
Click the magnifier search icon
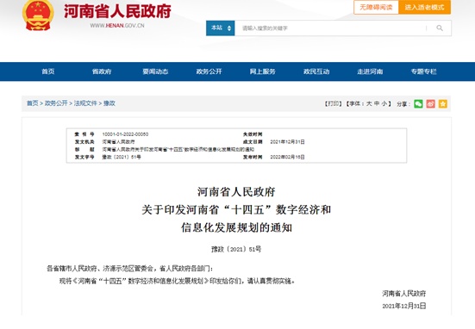(440, 28)
